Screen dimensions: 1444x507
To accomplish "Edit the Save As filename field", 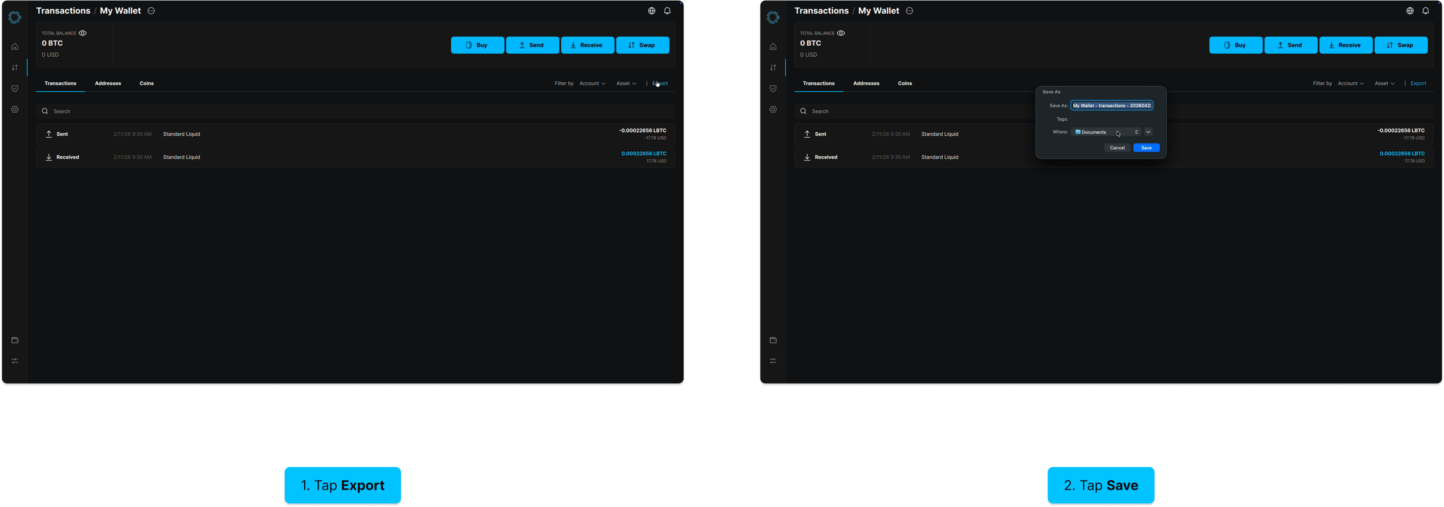I will 1112,105.
